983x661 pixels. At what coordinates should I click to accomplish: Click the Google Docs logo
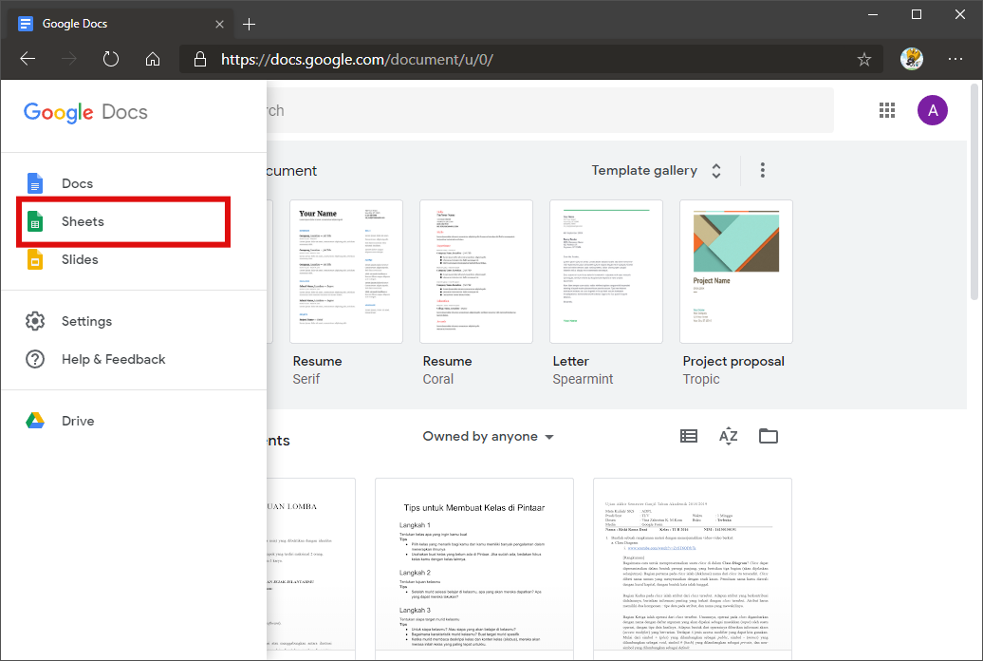point(86,112)
